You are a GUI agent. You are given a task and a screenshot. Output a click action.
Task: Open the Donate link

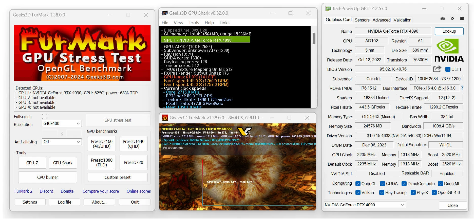(x=67, y=191)
